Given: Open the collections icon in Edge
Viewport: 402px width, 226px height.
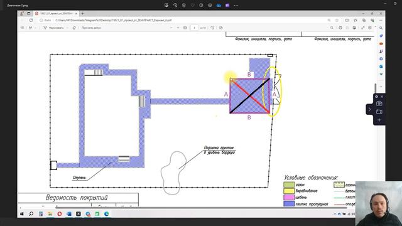Looking at the screenshot, I should click(364, 20).
